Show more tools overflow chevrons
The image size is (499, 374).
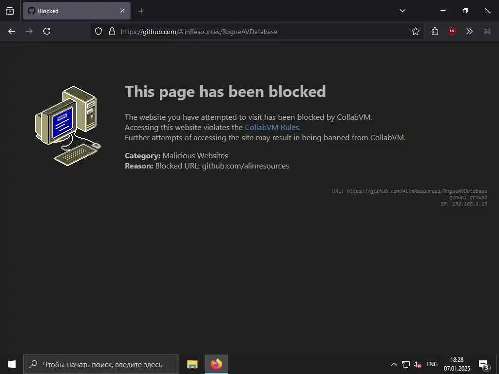[x=469, y=31]
